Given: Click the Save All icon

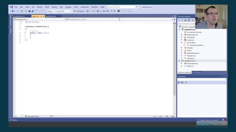Looking at the screenshot, I should [32, 11].
